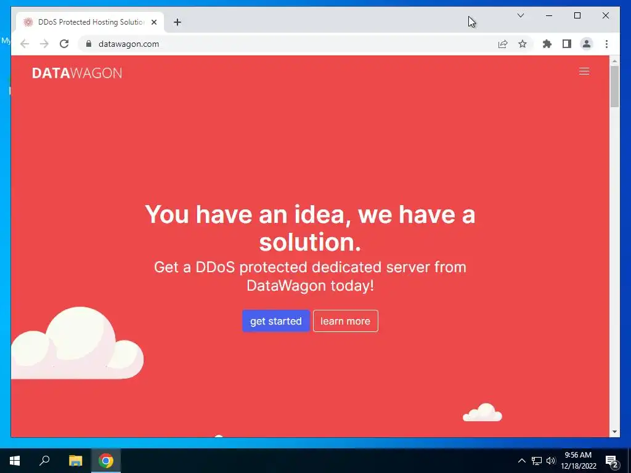Click the browser forward arrow
The width and height of the screenshot is (631, 473).
(44, 44)
